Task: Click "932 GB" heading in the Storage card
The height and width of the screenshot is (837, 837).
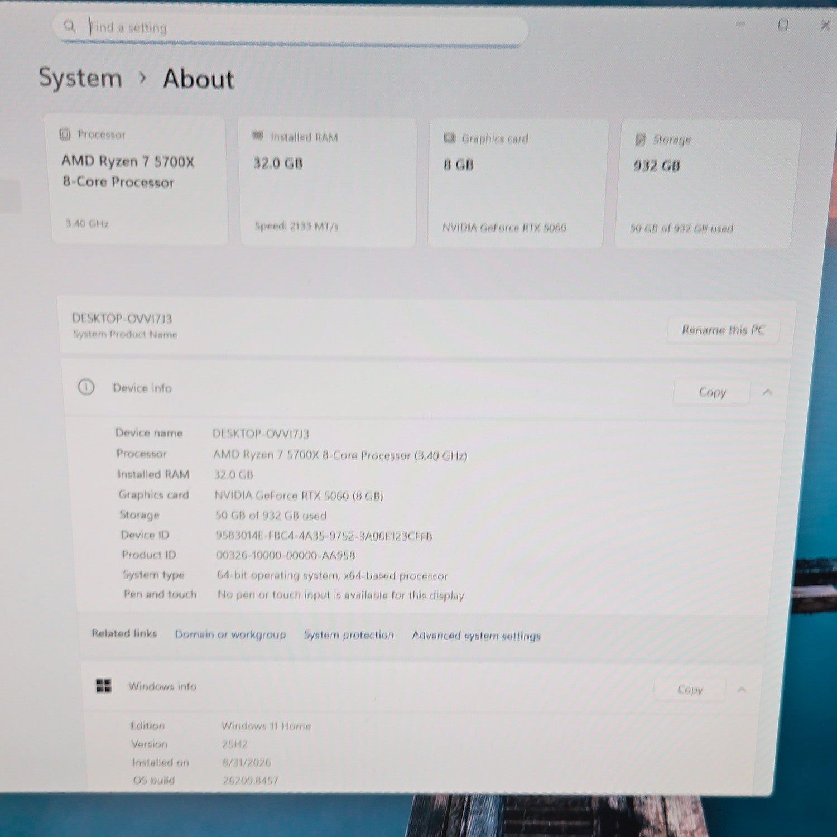Action: tap(657, 166)
